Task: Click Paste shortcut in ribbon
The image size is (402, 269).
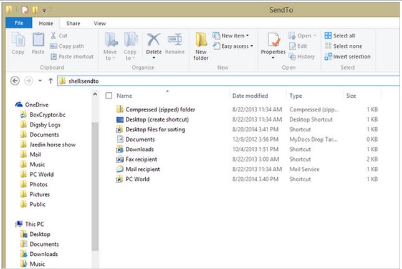Action: pos(72,57)
